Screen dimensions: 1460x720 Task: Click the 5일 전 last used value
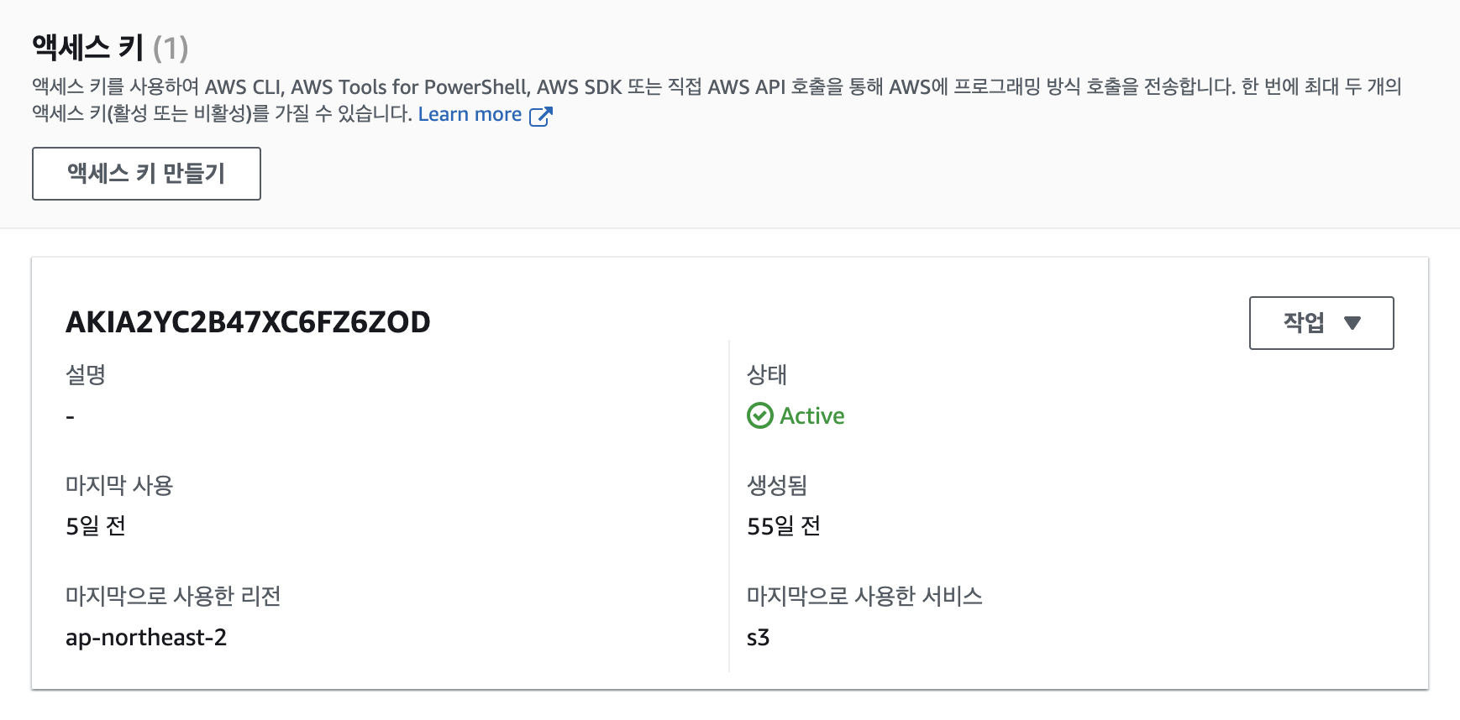96,526
